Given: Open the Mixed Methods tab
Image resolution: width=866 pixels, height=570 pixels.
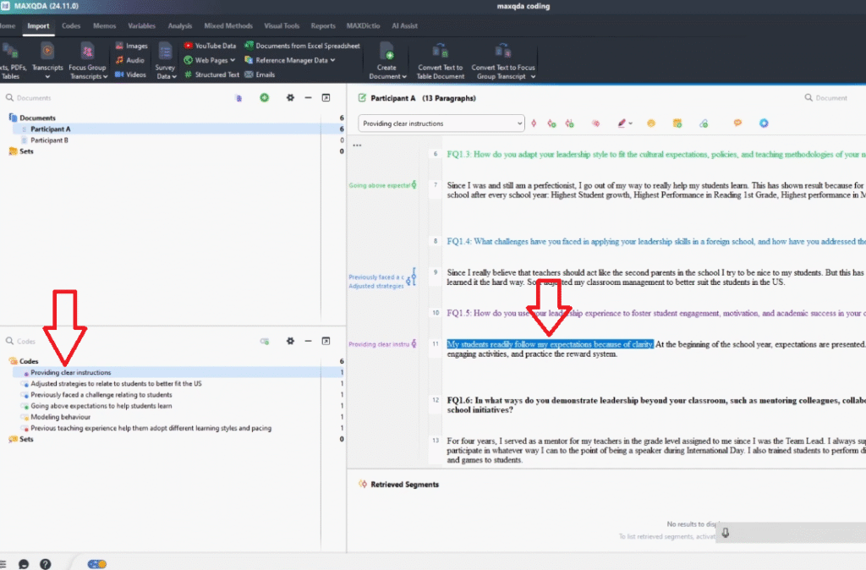Looking at the screenshot, I should (228, 26).
